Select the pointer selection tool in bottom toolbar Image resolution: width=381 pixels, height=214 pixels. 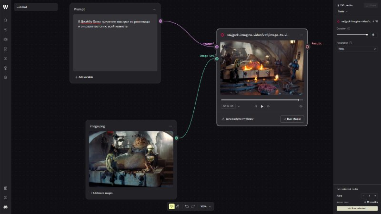(171, 206)
